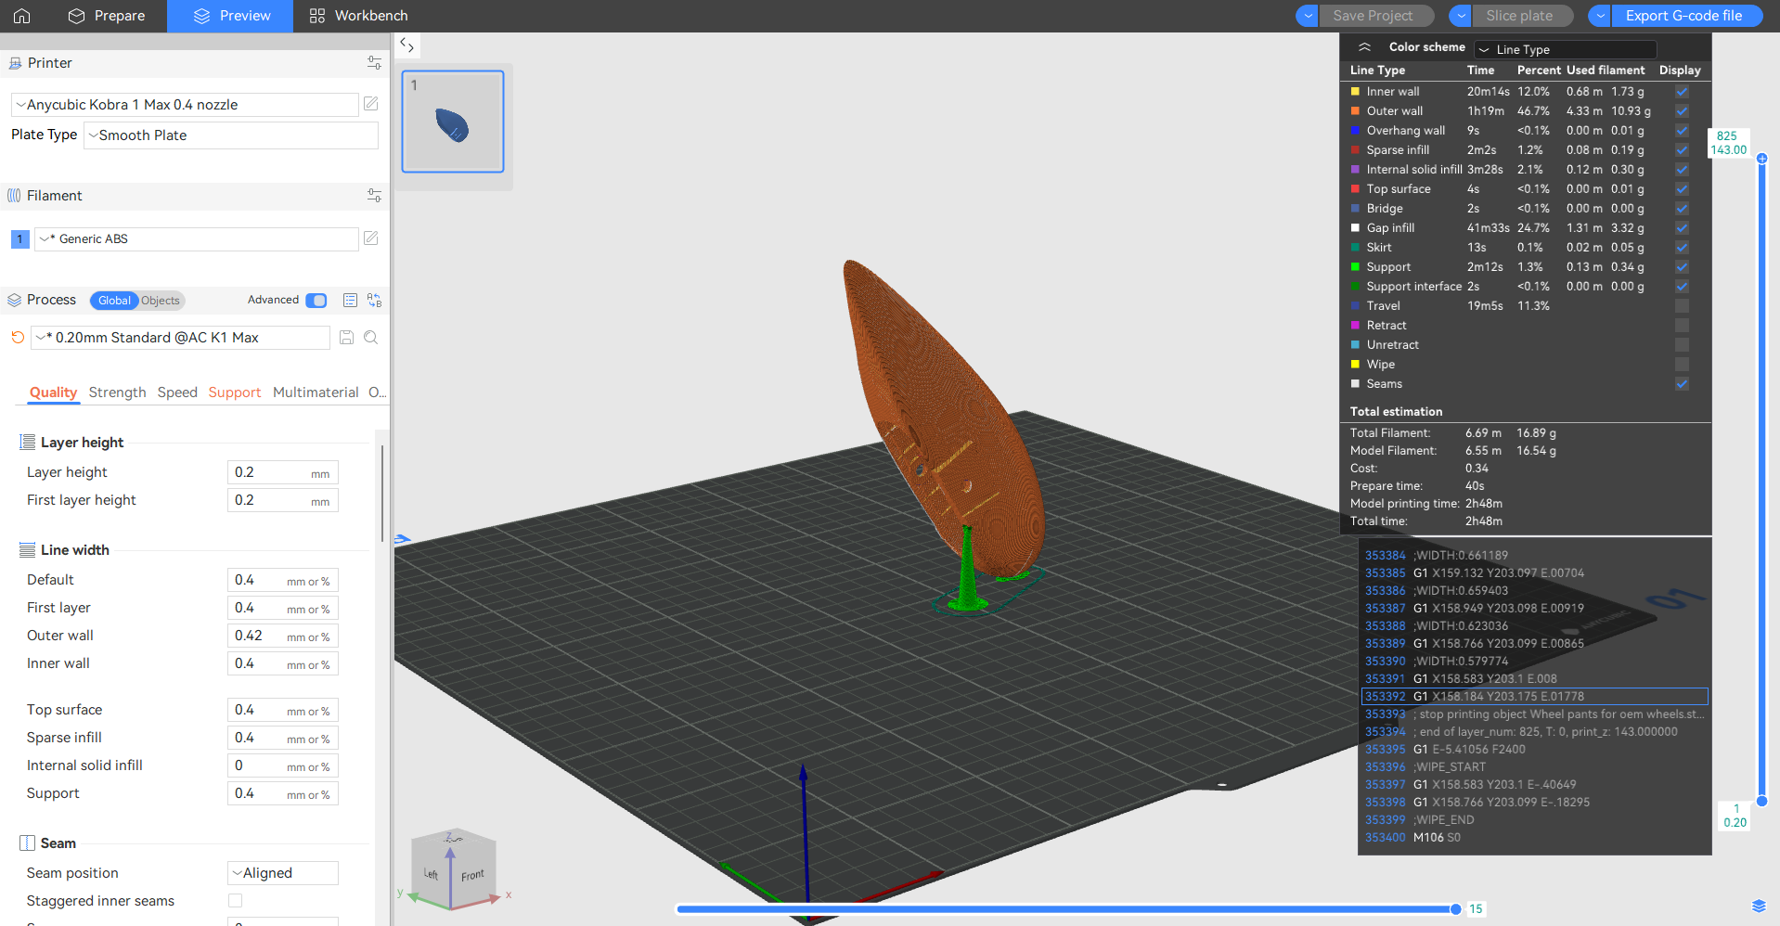
Task: Uncheck Inner wall display checkbox
Action: click(x=1682, y=92)
